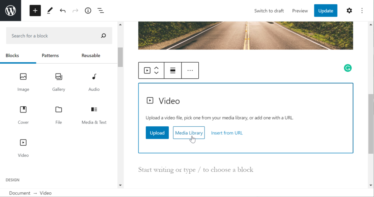Click the Insert from URL link

(227, 133)
